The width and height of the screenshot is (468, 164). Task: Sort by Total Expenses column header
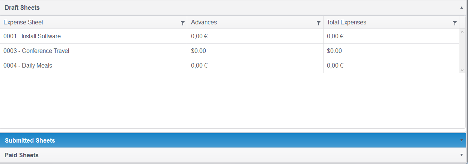[x=346, y=23]
